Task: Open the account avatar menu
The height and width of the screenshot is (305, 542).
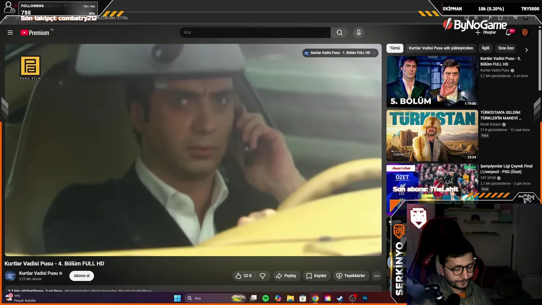Action: [x=525, y=33]
